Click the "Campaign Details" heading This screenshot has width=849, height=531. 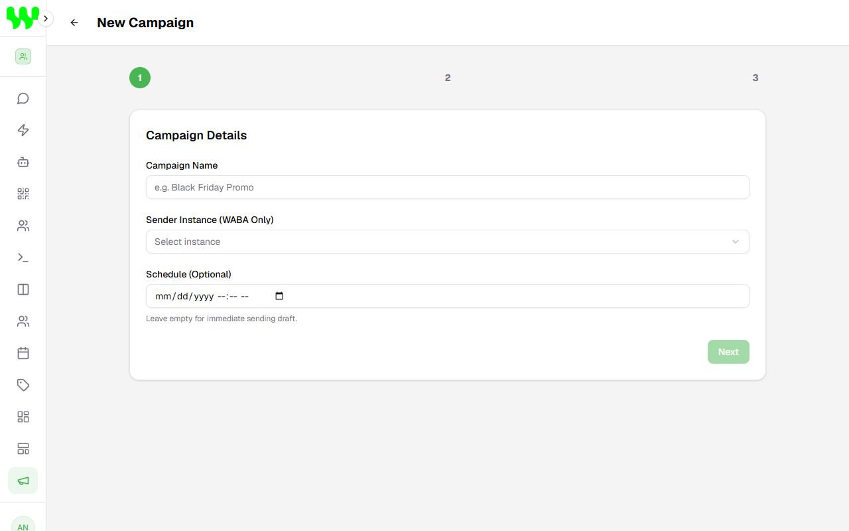196,135
